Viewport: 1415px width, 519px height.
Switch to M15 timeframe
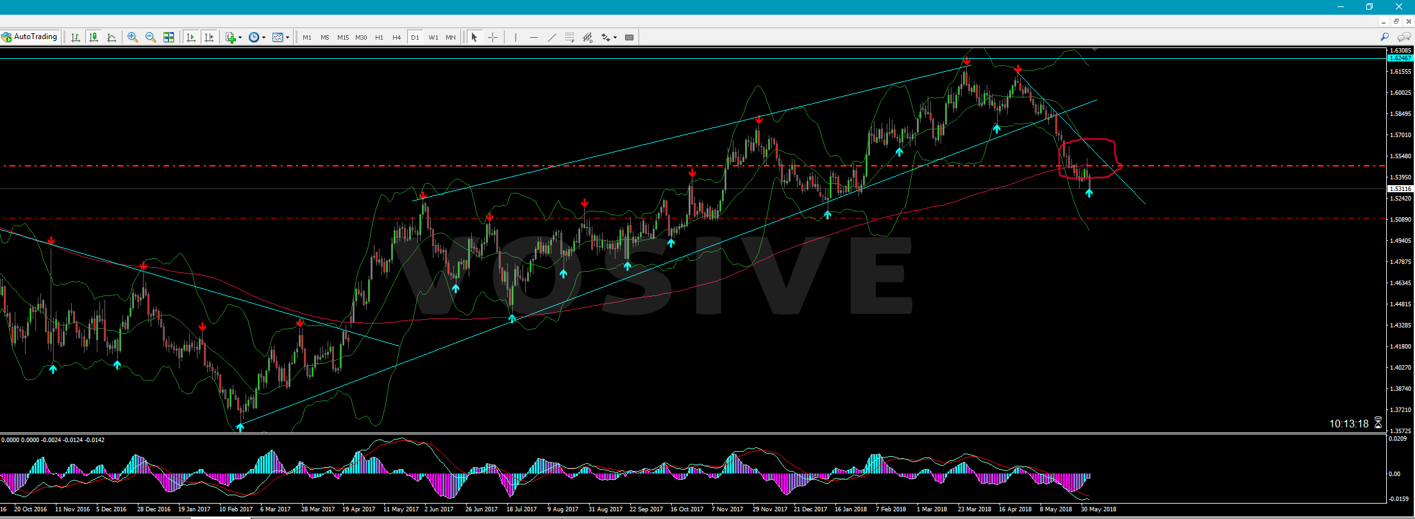(x=343, y=37)
